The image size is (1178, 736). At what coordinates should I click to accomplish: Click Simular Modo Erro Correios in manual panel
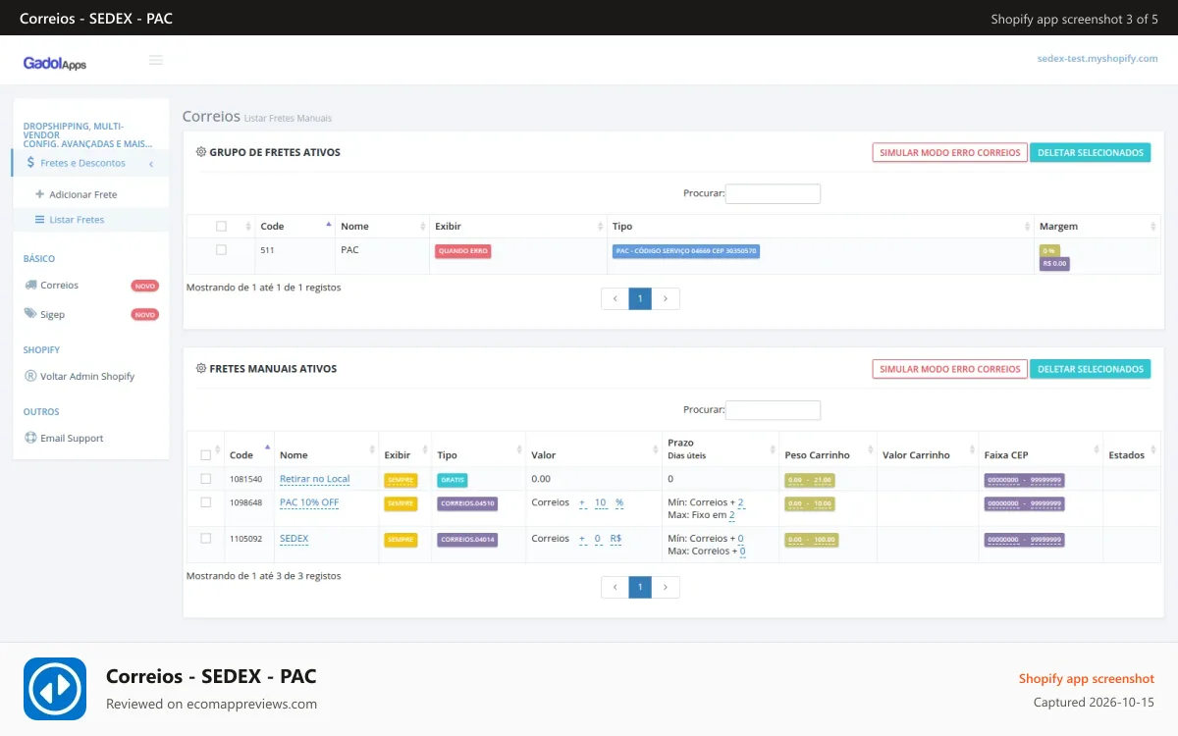tap(949, 369)
